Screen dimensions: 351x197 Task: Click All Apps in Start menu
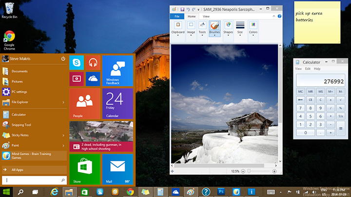pyautogui.click(x=18, y=169)
